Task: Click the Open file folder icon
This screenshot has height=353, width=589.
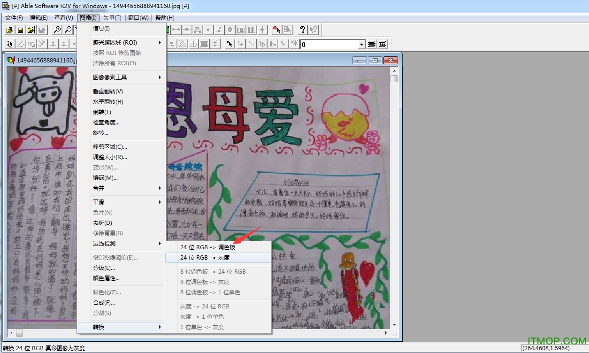Action: pyautogui.click(x=9, y=30)
